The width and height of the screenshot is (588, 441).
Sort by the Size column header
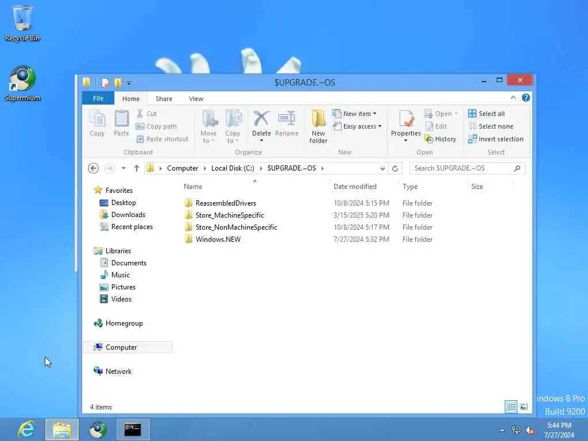490,187
